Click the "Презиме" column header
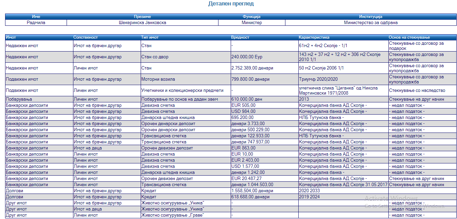 point(142,17)
